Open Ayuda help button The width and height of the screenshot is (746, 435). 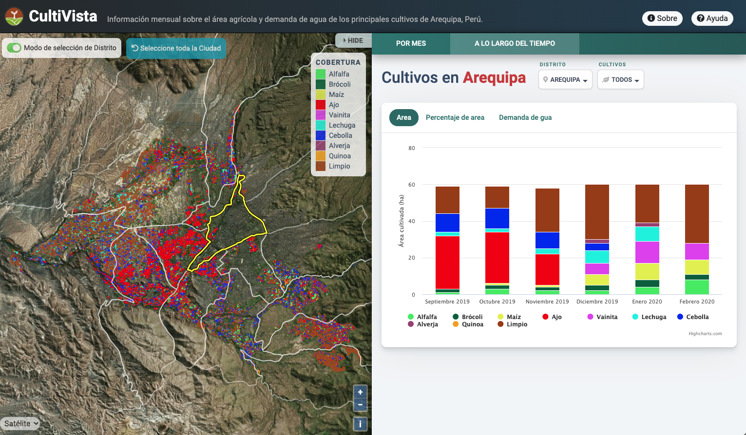tap(712, 19)
